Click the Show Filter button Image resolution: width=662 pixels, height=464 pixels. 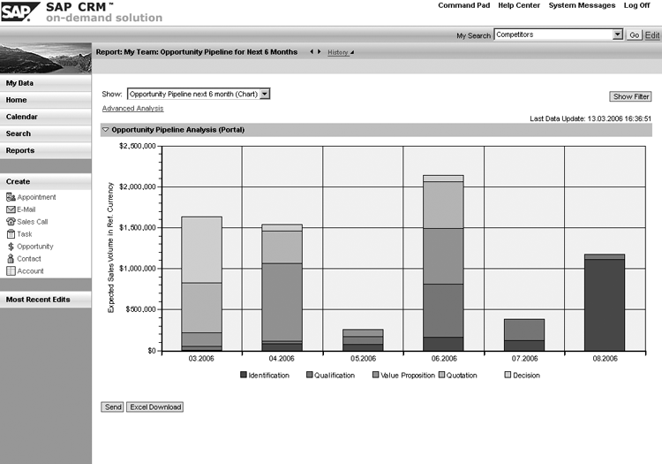click(630, 96)
